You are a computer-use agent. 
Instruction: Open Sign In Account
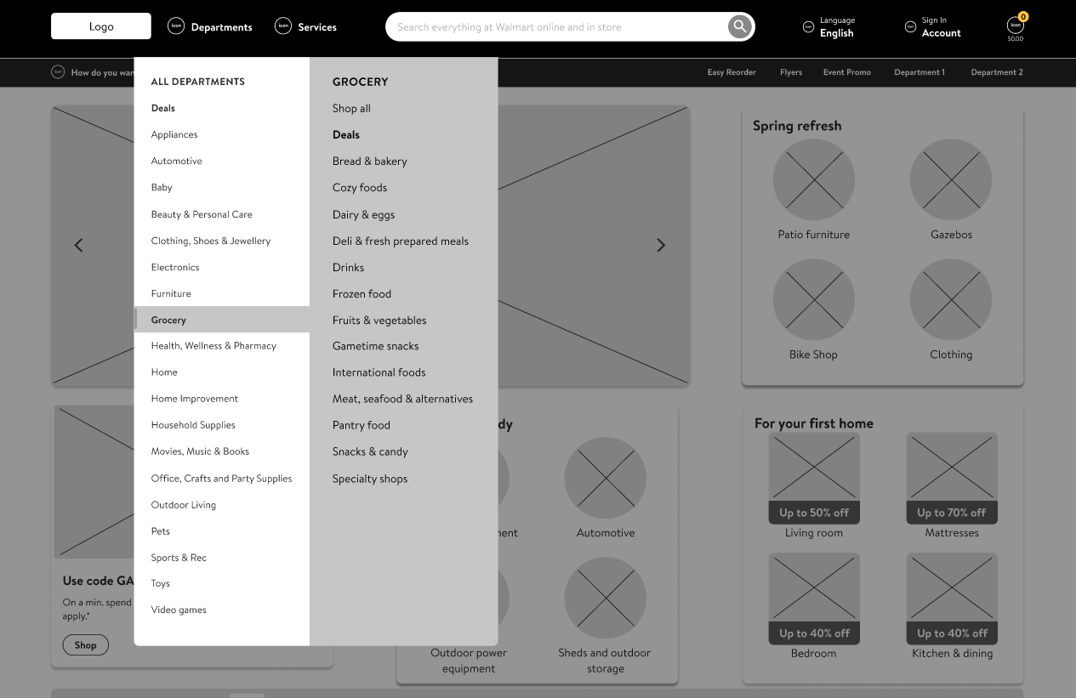941,27
